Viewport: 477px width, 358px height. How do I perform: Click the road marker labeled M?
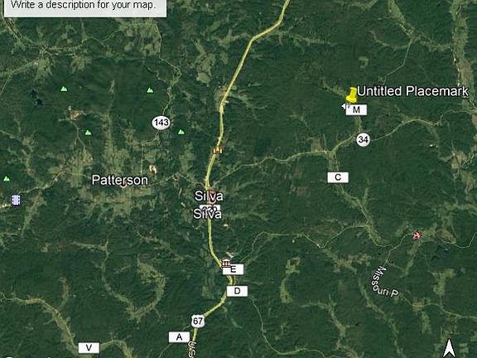click(356, 109)
